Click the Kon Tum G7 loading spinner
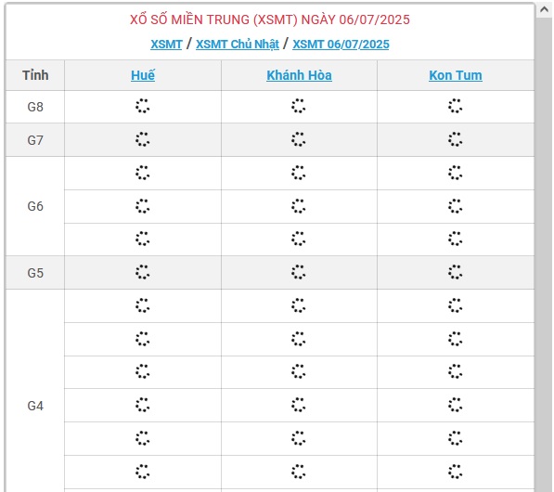This screenshot has height=492, width=554. point(455,139)
